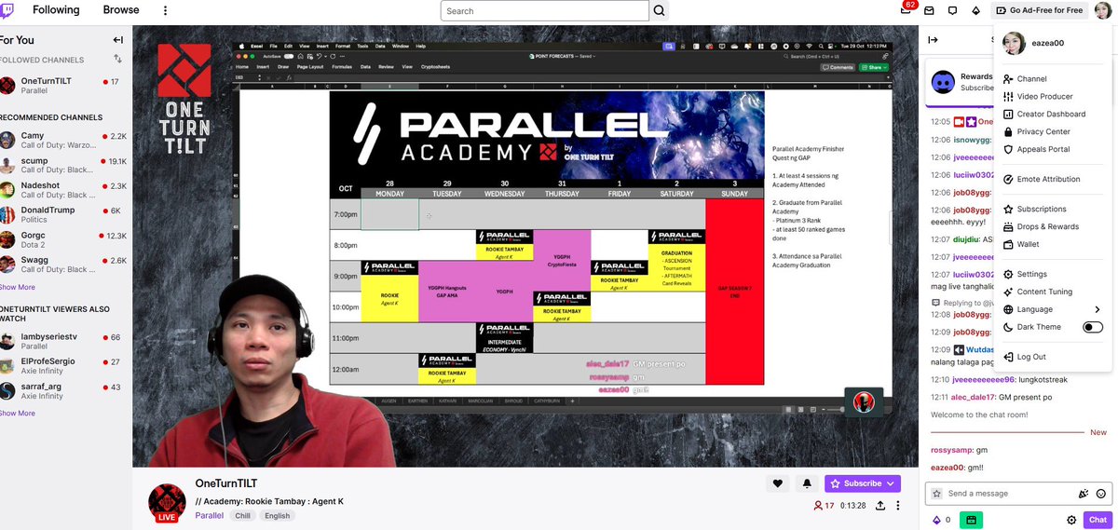Open ElProfeSergio channel

click(x=61, y=366)
